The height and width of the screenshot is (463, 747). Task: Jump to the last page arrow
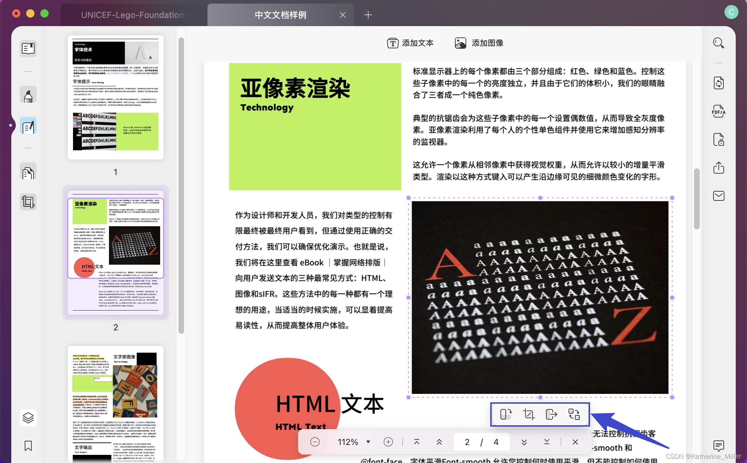click(547, 442)
